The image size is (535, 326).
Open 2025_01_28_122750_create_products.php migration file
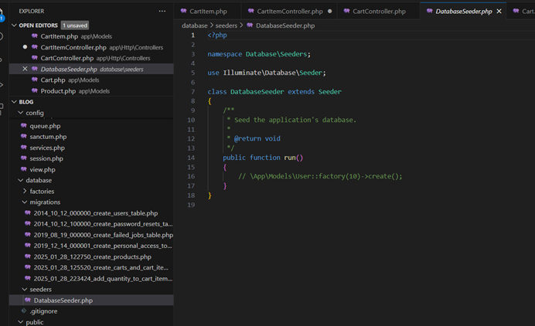coord(92,256)
